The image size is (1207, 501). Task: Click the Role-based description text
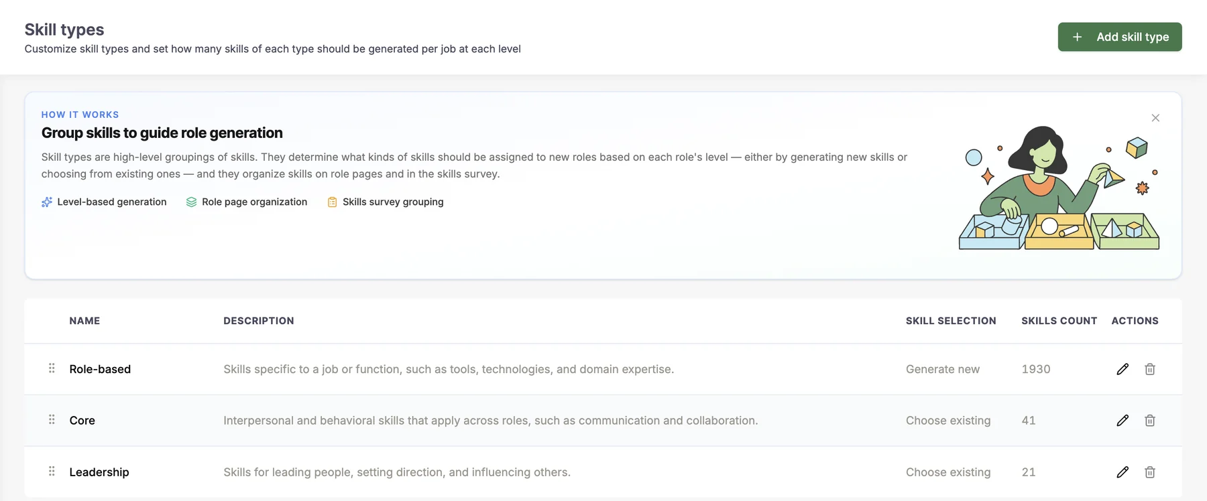[x=449, y=369]
